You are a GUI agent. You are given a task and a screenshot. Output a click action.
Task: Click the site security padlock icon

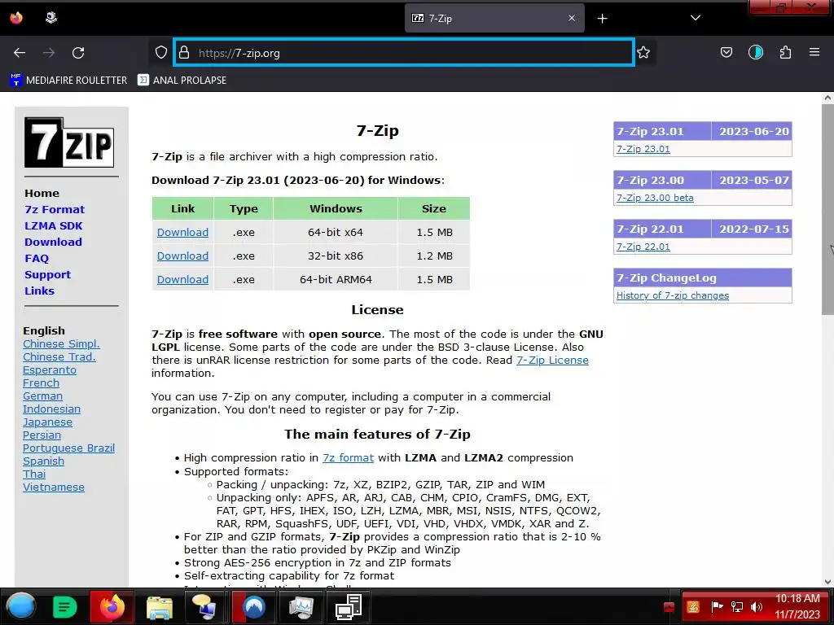[184, 52]
